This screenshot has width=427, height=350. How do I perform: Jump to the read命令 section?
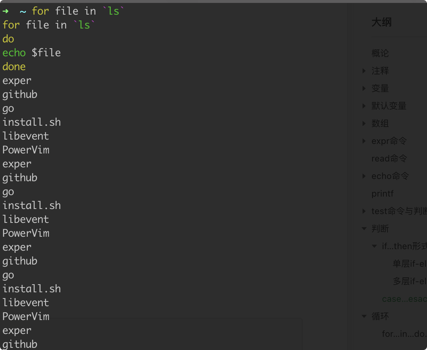point(389,159)
